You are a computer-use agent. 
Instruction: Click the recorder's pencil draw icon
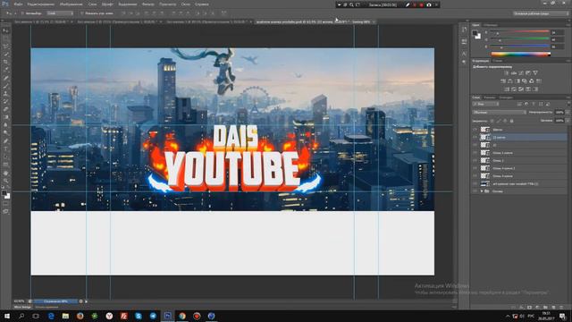(x=408, y=4)
